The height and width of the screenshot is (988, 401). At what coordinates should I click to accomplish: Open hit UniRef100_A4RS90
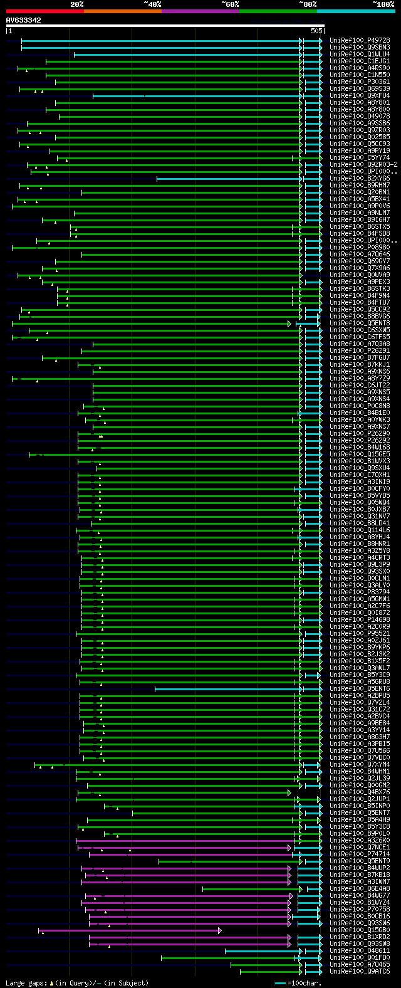click(360, 68)
